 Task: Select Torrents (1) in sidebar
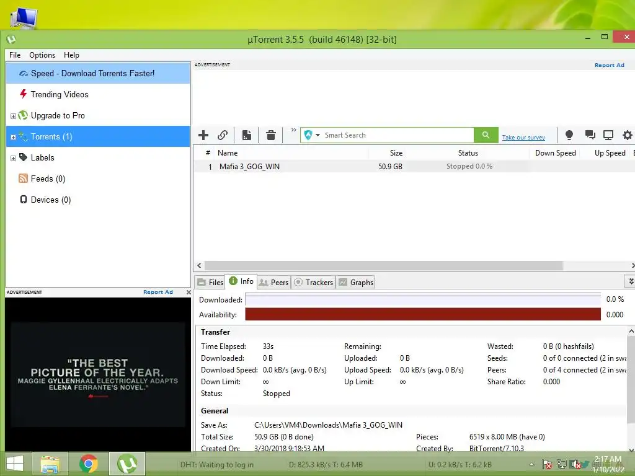pyautogui.click(x=98, y=136)
